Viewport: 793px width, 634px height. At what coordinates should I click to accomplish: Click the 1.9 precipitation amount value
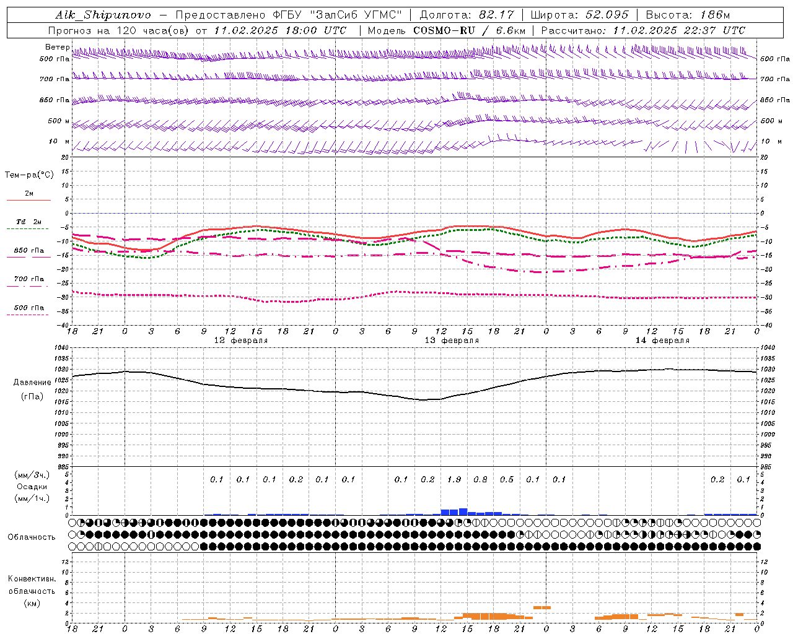(454, 480)
